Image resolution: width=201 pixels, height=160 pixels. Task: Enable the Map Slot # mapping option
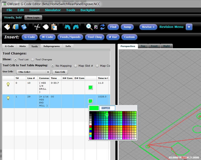tap(76, 65)
